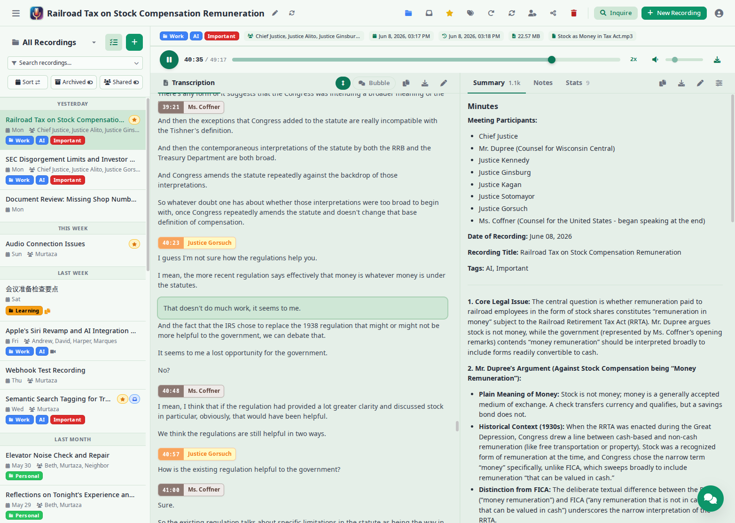
Task: Jump to 39:21 Ms. Coffner timestamp
Action: (x=171, y=107)
